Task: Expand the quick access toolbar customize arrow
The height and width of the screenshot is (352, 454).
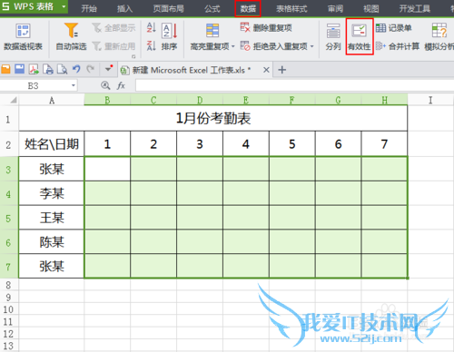Action: [x=108, y=69]
